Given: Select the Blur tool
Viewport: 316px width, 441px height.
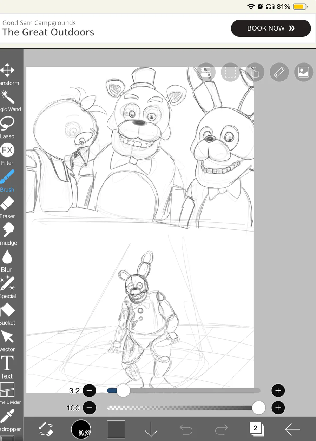Looking at the screenshot, I should click(x=7, y=261).
